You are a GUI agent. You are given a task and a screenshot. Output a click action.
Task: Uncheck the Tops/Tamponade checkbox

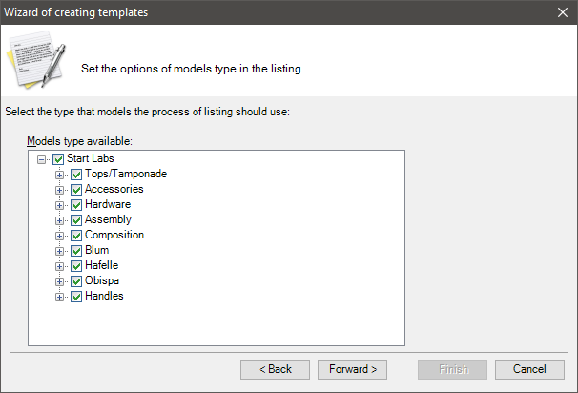(76, 175)
